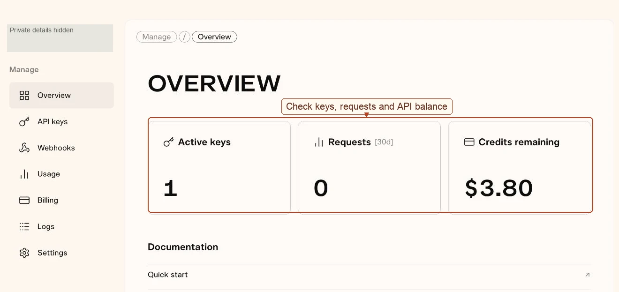The image size is (619, 292).
Task: Open Logs from sidebar menu
Action: click(x=61, y=227)
